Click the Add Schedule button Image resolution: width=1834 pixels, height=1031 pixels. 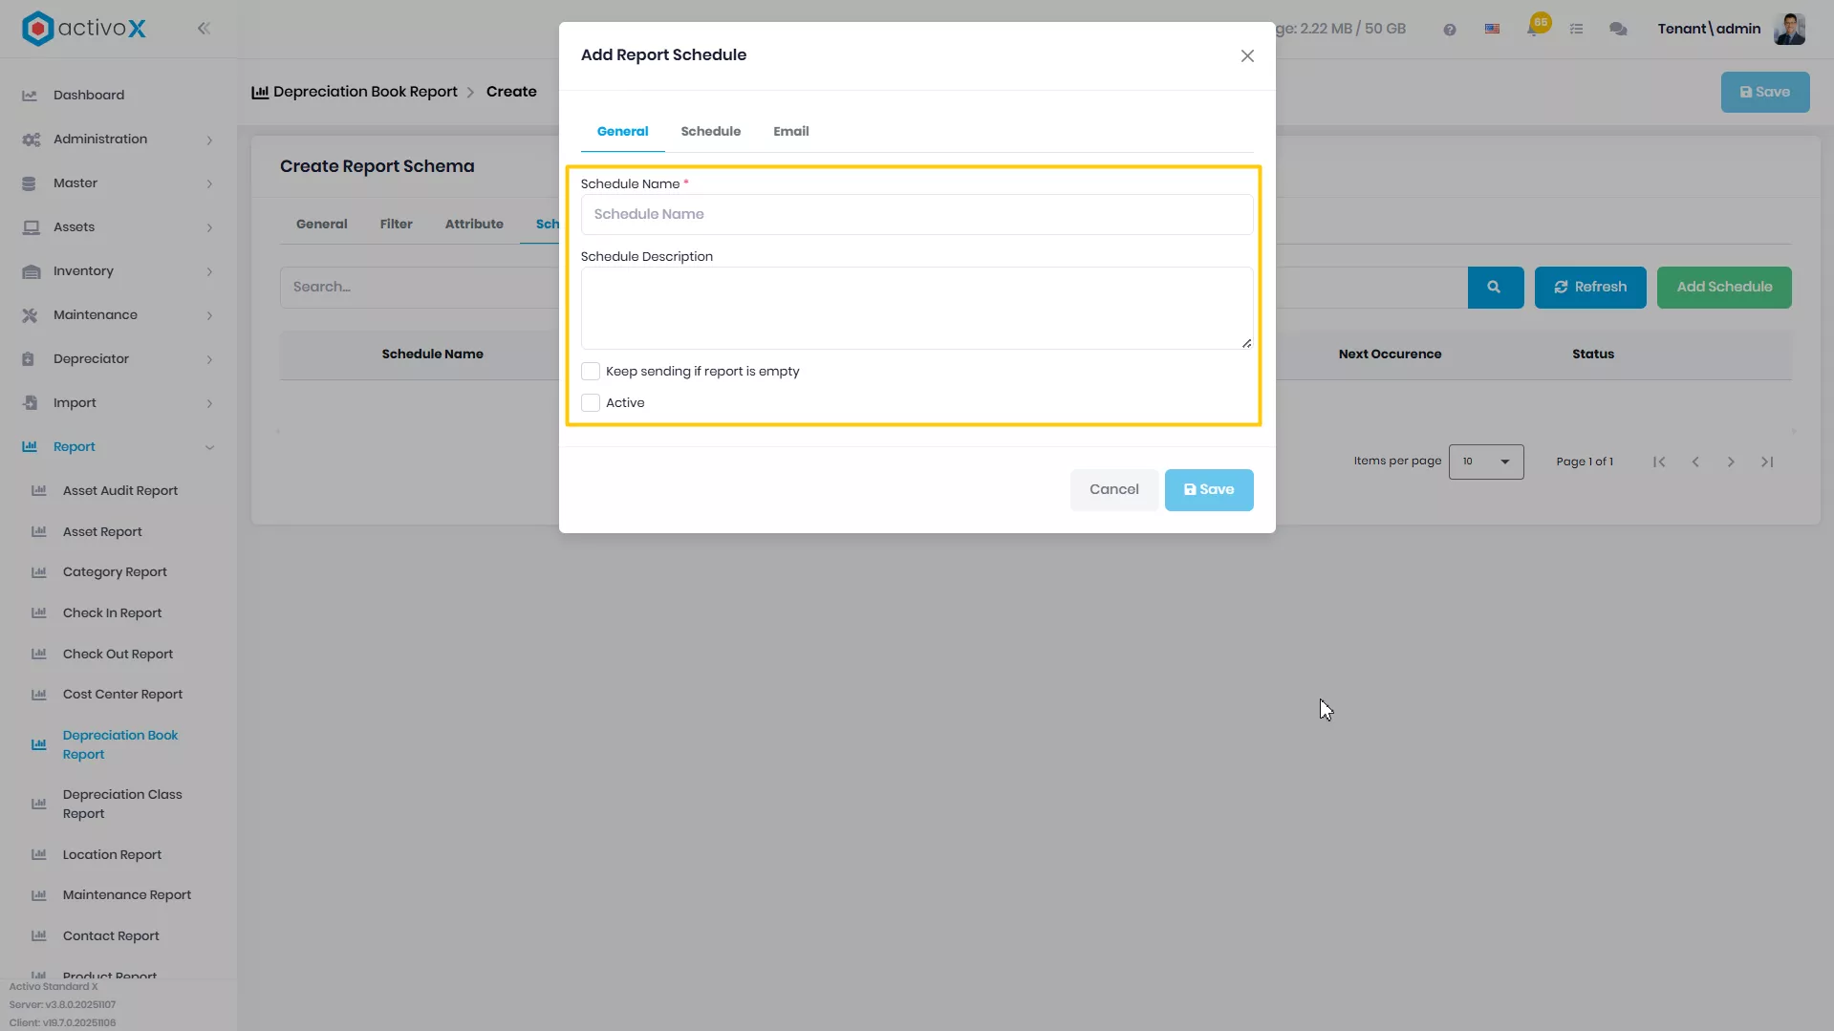(x=1724, y=288)
